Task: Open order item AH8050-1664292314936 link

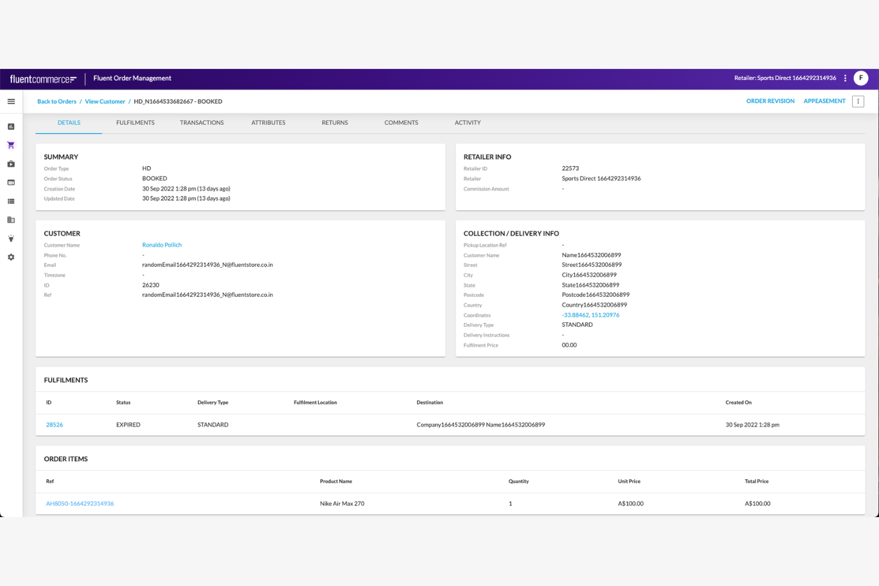Action: 80,503
